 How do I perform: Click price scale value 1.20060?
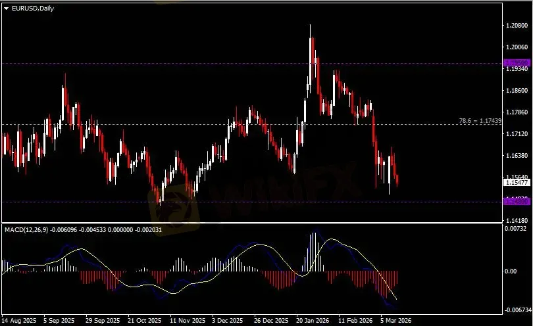[517, 47]
